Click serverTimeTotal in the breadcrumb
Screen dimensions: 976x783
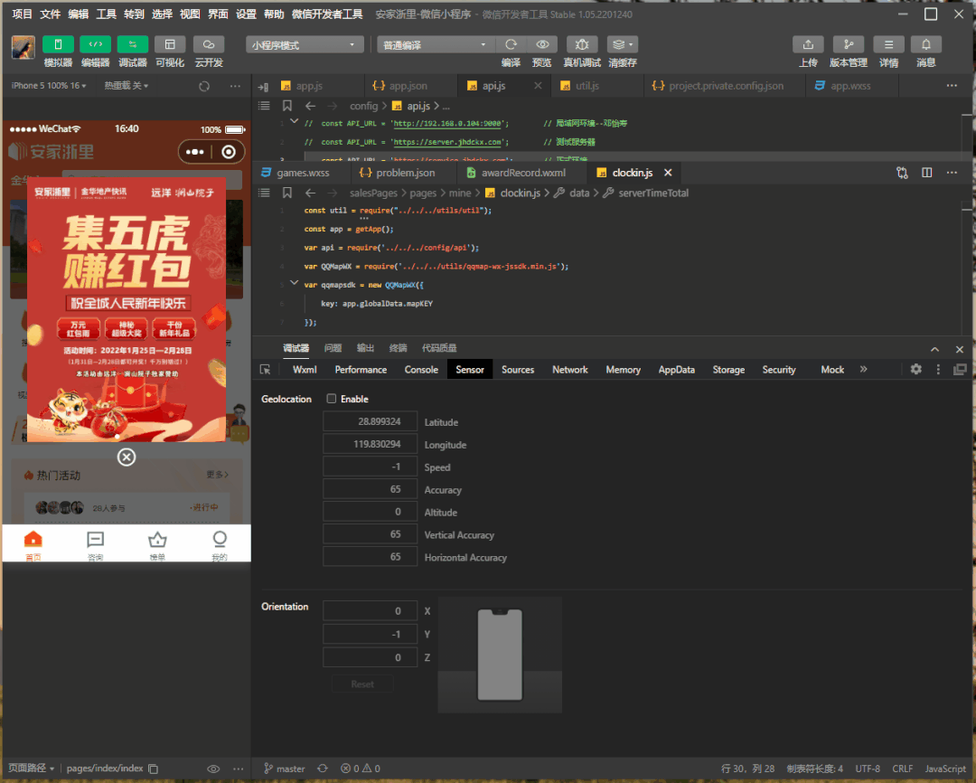(x=653, y=193)
